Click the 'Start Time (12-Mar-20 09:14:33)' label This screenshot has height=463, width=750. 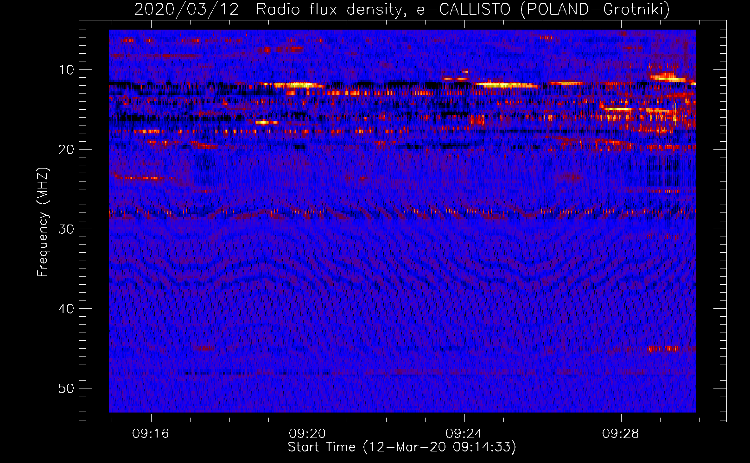click(x=402, y=447)
